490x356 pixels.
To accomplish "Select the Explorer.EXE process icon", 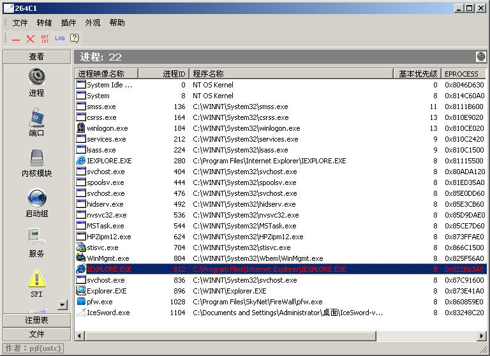I will (81, 291).
